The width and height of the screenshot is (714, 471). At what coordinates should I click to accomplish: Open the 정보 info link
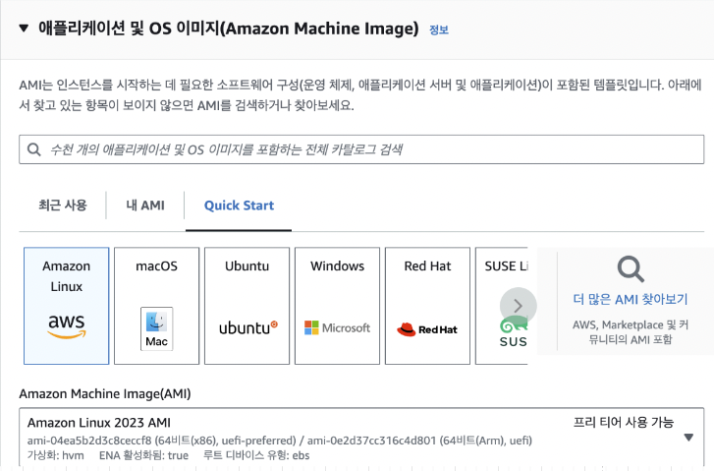point(439,30)
